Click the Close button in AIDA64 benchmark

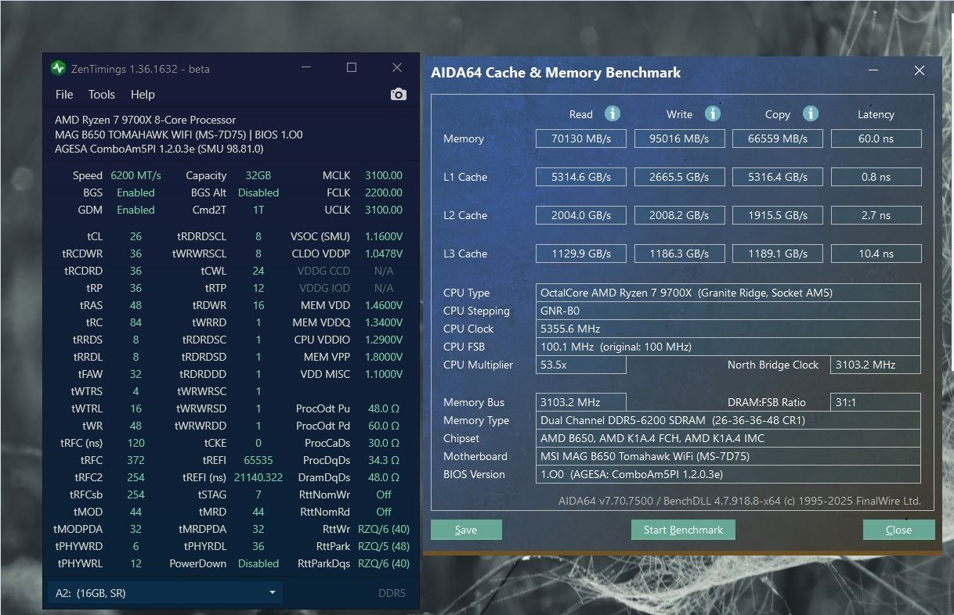click(898, 530)
